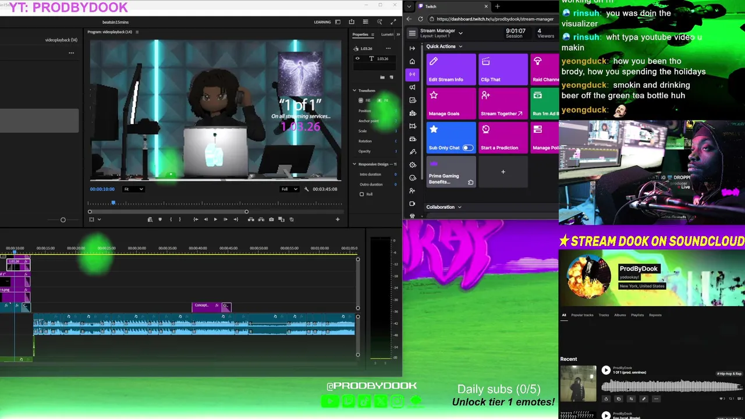Select the blue audio waveform clip

pos(194,325)
